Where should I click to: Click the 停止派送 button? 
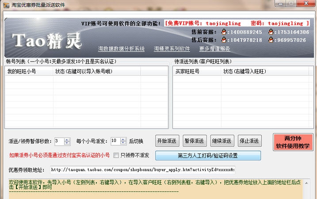tap(250, 141)
